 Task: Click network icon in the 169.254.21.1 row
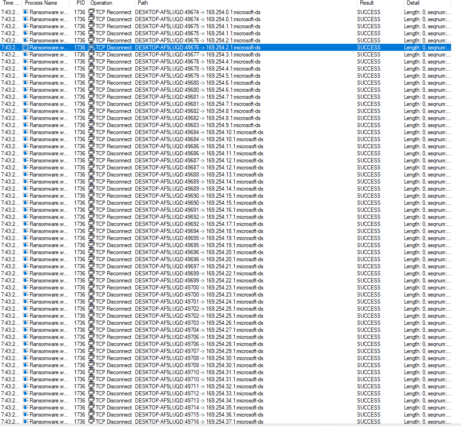click(91, 266)
